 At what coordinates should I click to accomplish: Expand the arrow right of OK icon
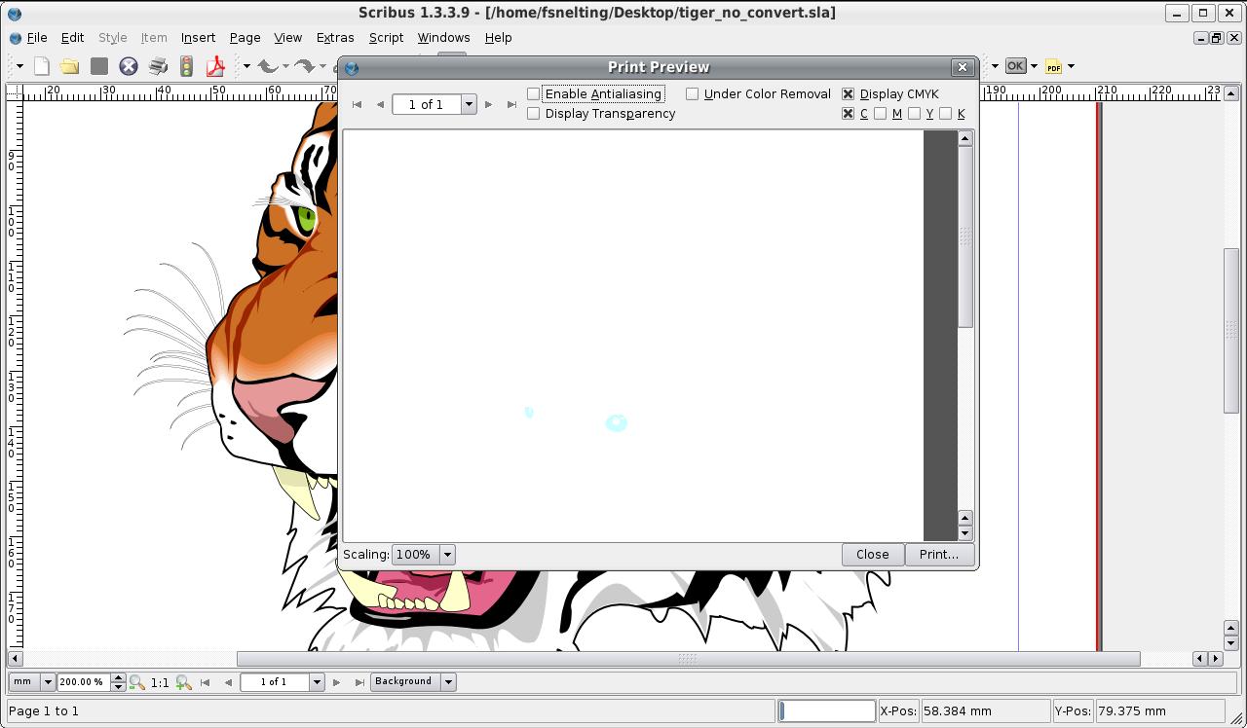1034,66
